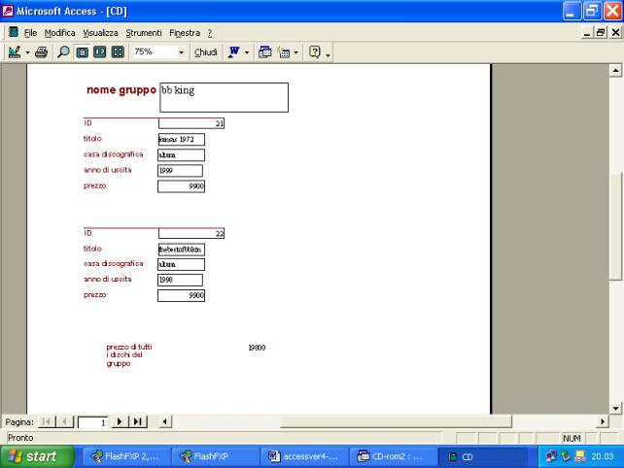Image resolution: width=624 pixels, height=468 pixels.
Task: Click the CD taskbar item
Action: (x=482, y=456)
